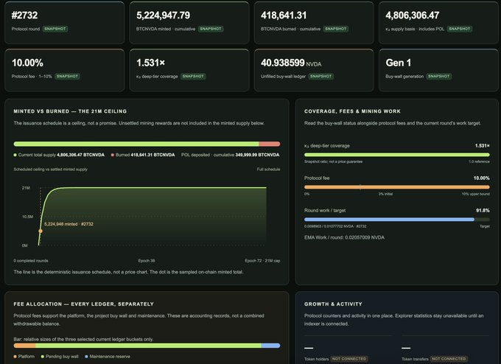Click 'EMA Work / round: 0.02057009 NVDA' text

pos(345,237)
